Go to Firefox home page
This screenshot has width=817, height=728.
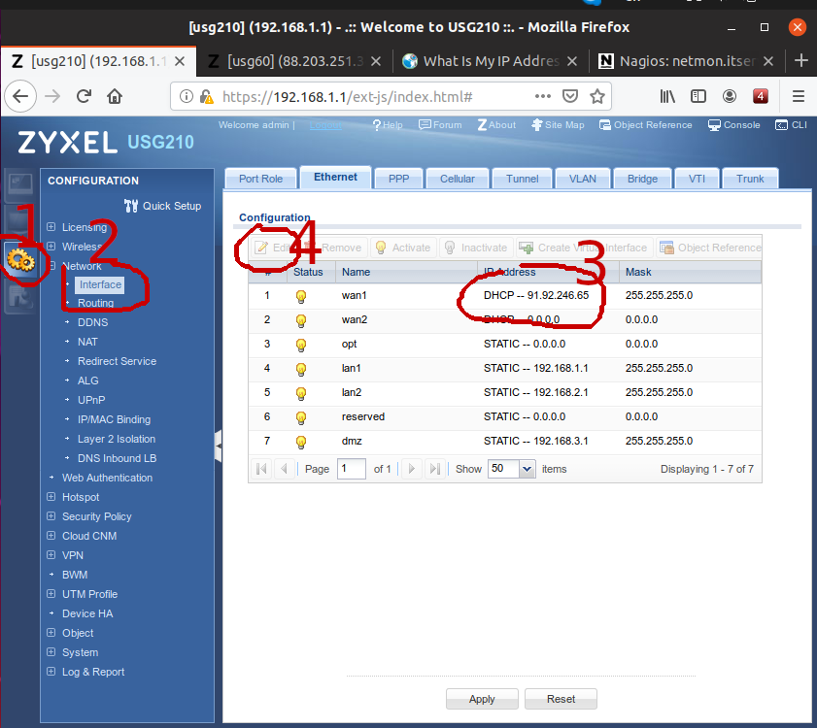pyautogui.click(x=115, y=96)
